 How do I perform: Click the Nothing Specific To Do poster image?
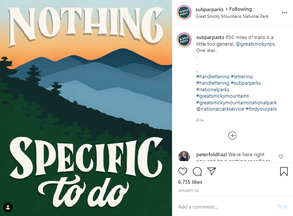(x=86, y=108)
